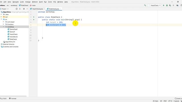Close the RideCheck.java tab
This screenshot has width=182, height=102.
pyautogui.click(x=61, y=9)
